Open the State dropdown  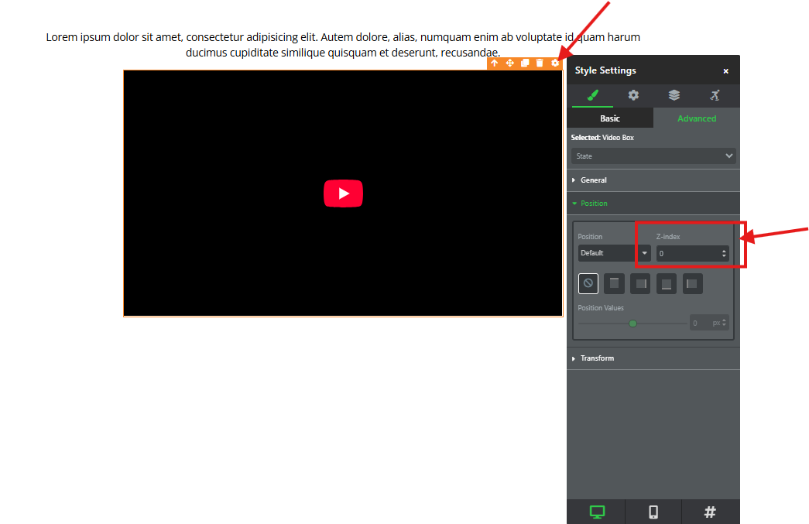[653, 156]
